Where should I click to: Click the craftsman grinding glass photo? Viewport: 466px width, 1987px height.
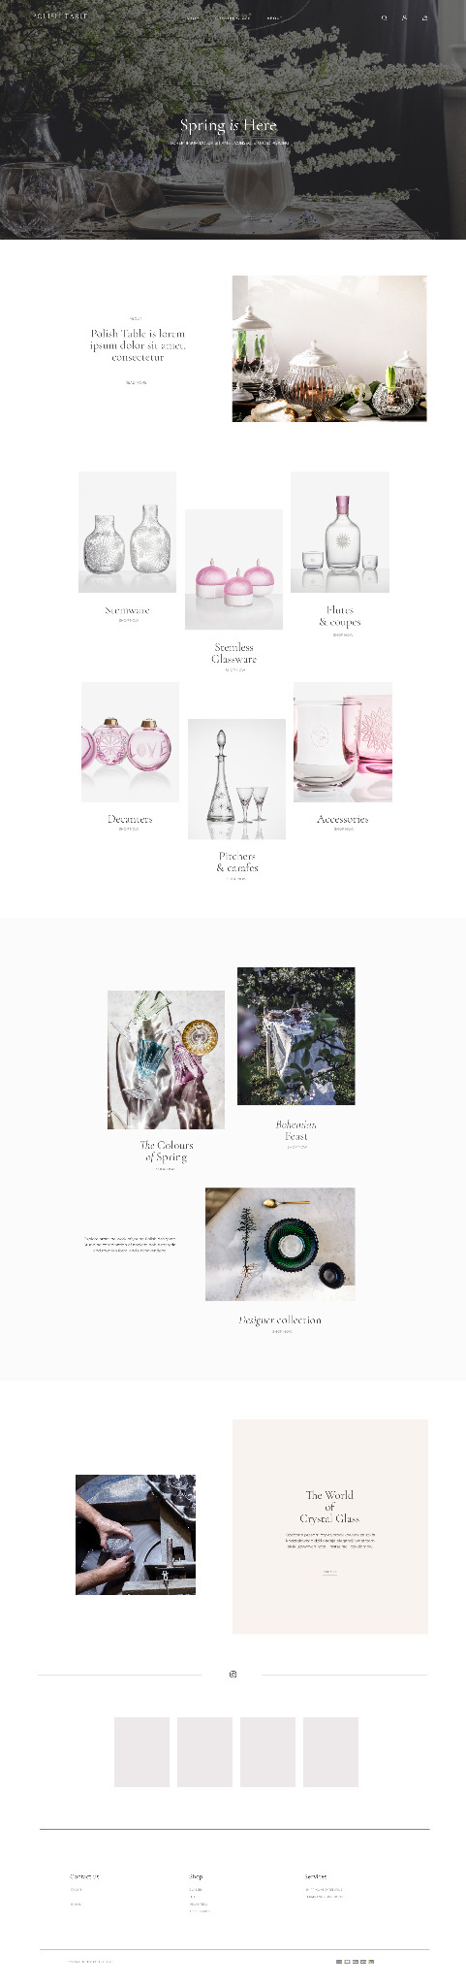tap(136, 1534)
